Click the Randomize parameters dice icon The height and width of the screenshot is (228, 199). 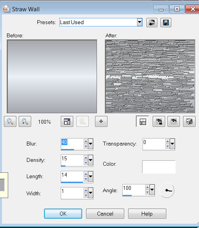189,121
